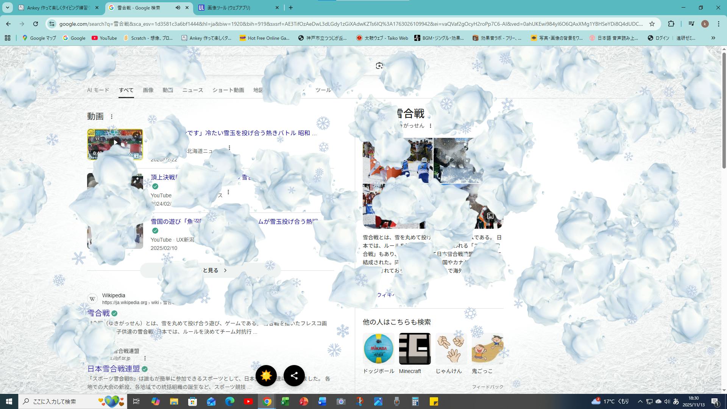
Task: Open the bookmarks apps grid icon
Action: click(x=8, y=38)
